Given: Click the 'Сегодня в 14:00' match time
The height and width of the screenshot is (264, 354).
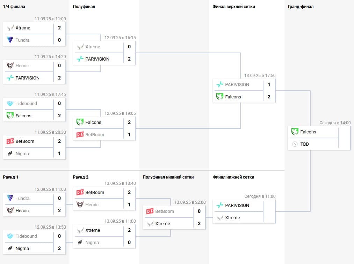Looking at the screenshot, I should (335, 123).
